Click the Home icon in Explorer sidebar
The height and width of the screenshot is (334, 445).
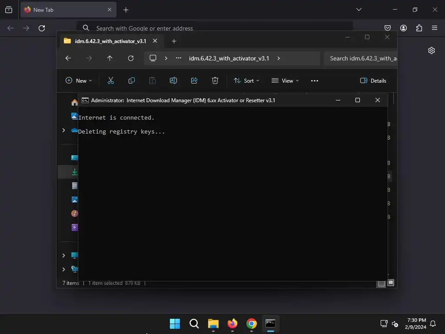[74, 102]
